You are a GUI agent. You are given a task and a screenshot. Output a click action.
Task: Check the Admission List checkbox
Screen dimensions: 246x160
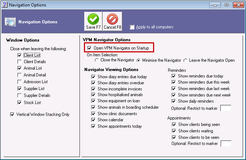pos(19,82)
